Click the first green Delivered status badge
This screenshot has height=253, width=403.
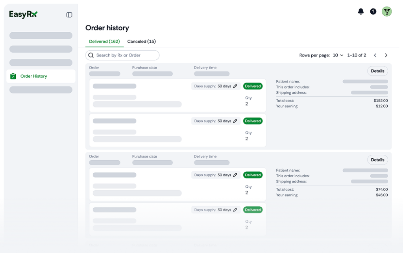tap(253, 86)
